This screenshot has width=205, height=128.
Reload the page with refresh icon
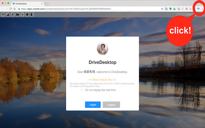[x=11, y=9]
